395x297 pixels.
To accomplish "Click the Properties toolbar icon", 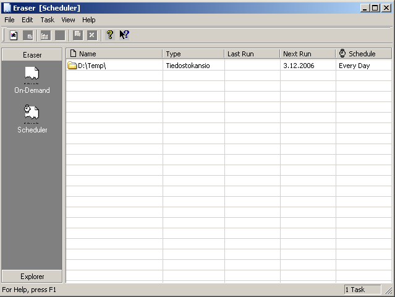I will pos(28,35).
